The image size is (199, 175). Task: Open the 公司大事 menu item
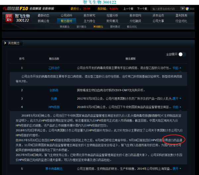pos(158,21)
